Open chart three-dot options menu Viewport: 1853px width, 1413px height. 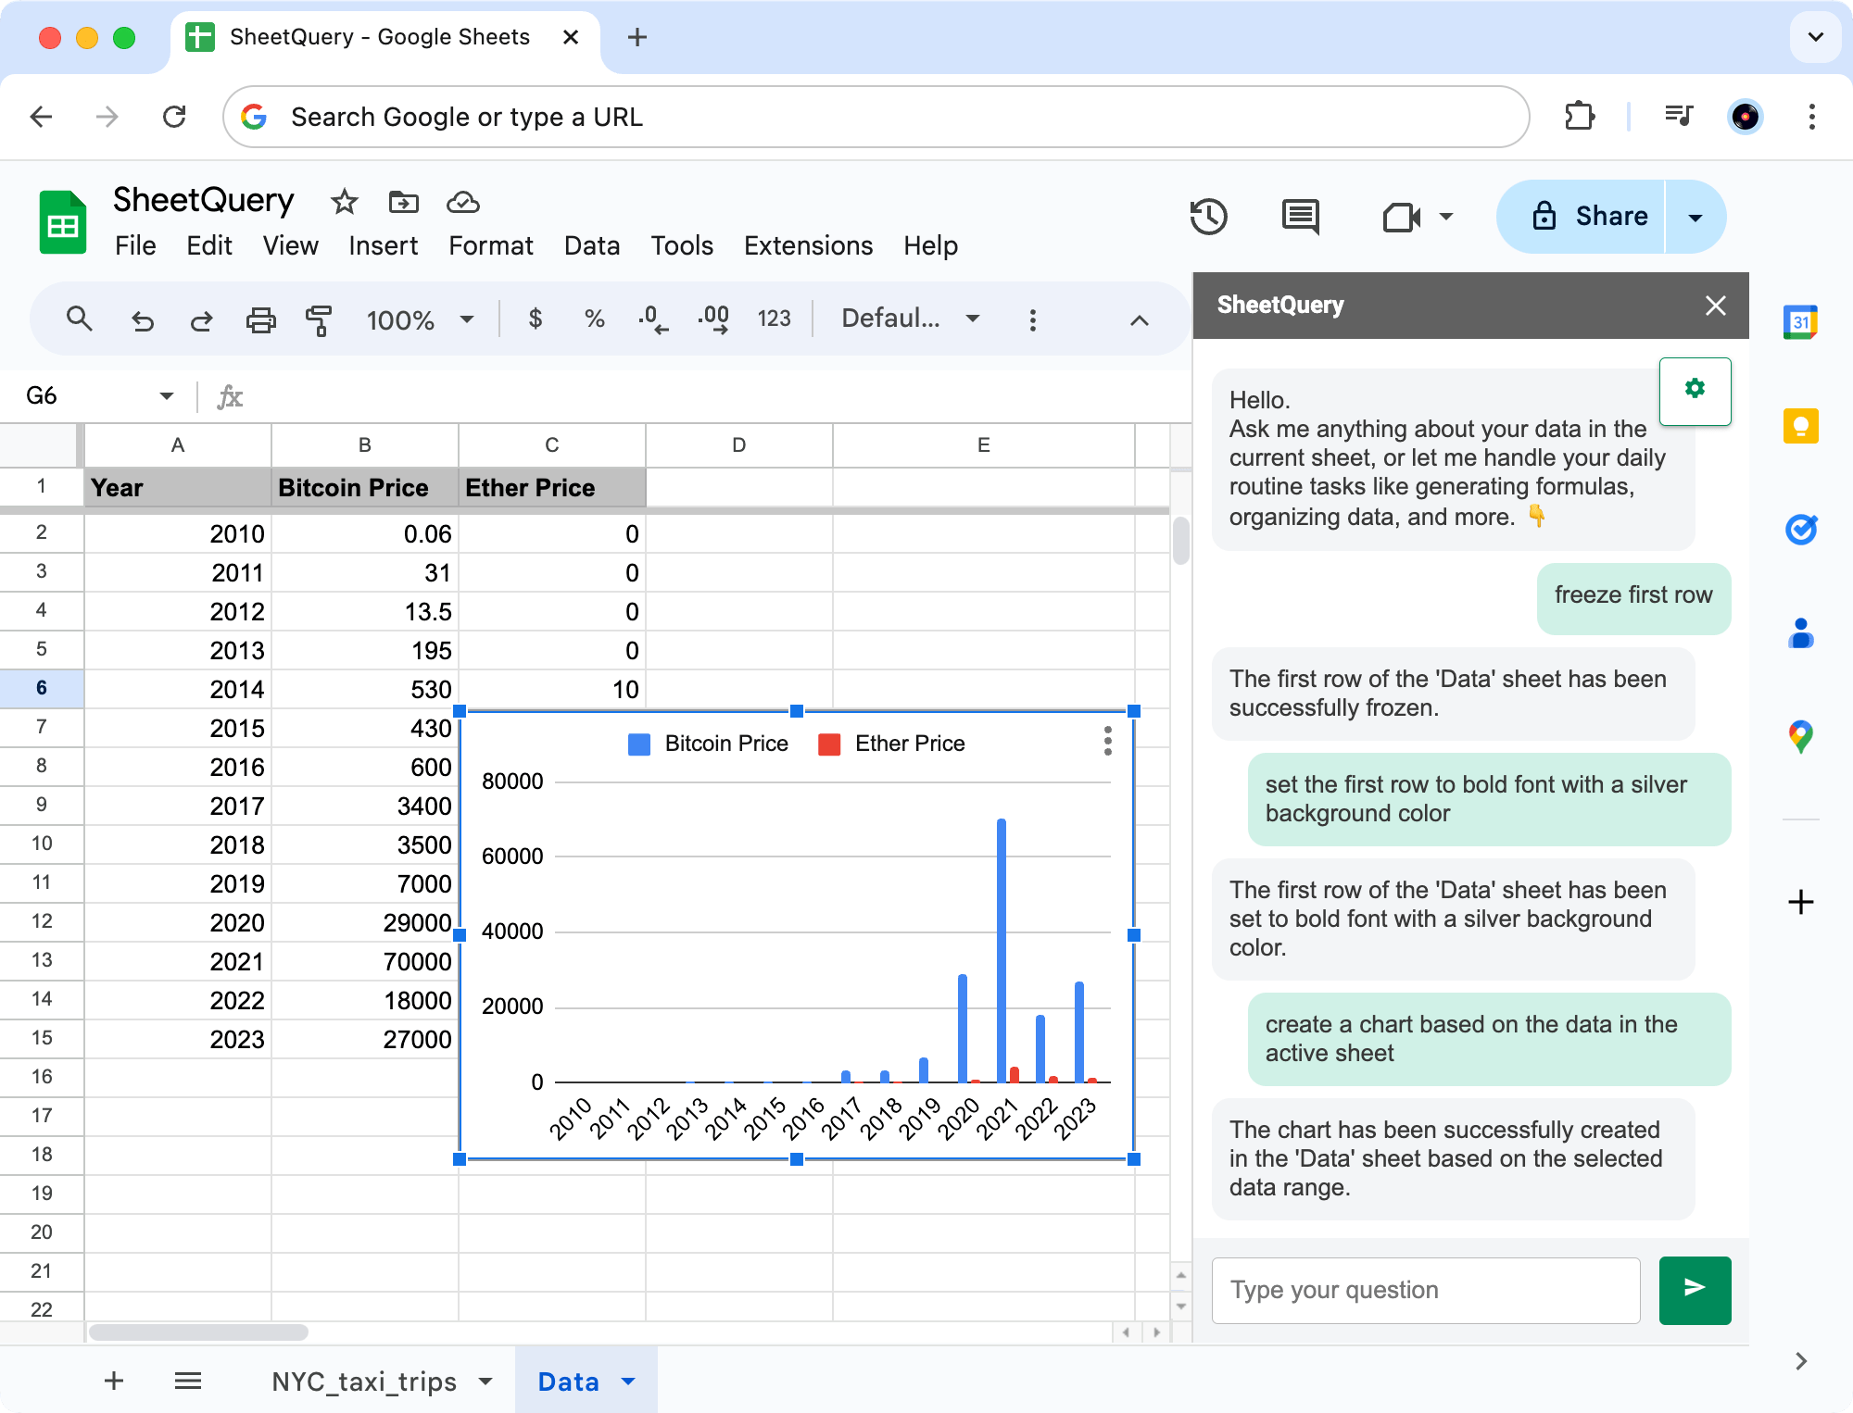(x=1107, y=741)
